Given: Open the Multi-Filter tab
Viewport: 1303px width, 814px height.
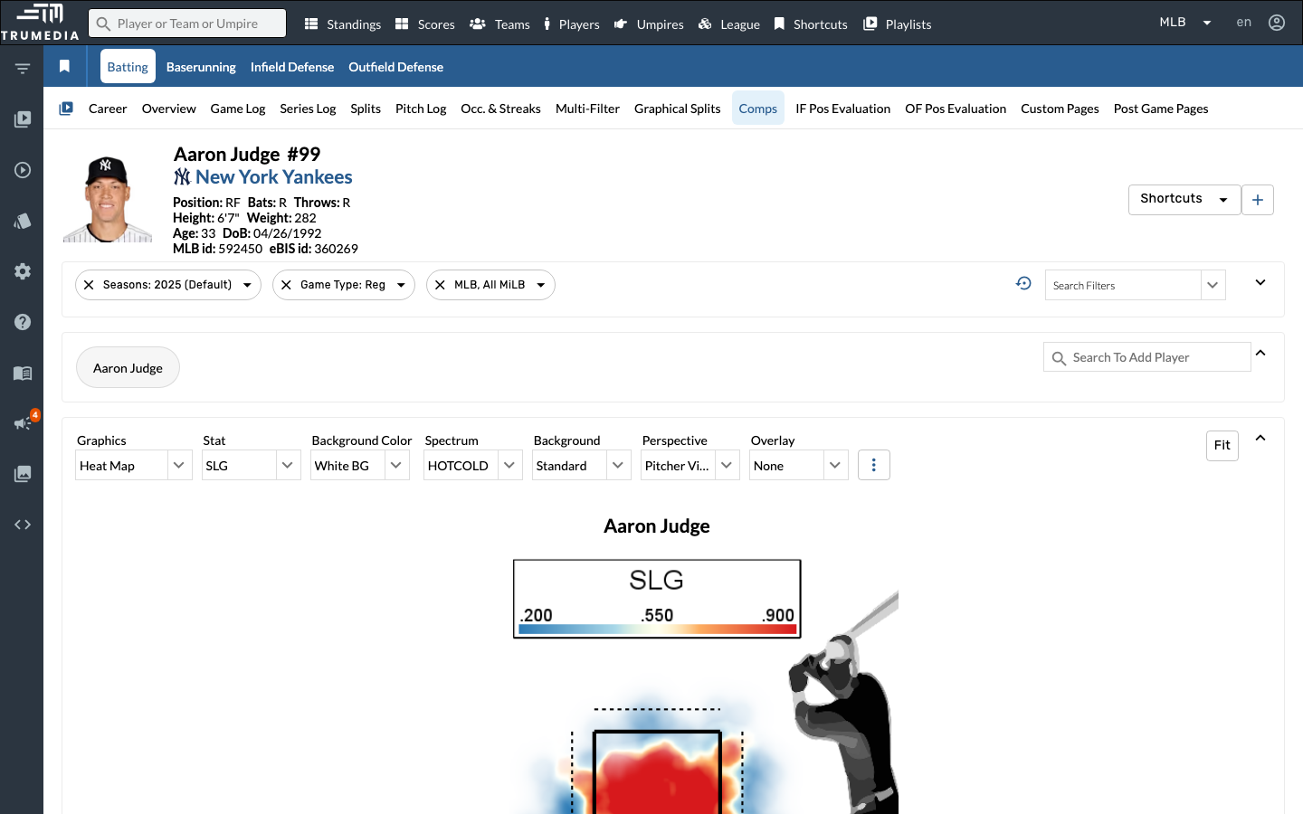Looking at the screenshot, I should pyautogui.click(x=587, y=109).
